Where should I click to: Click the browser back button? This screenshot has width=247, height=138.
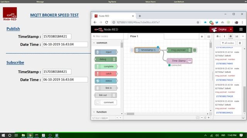coord(95,22)
